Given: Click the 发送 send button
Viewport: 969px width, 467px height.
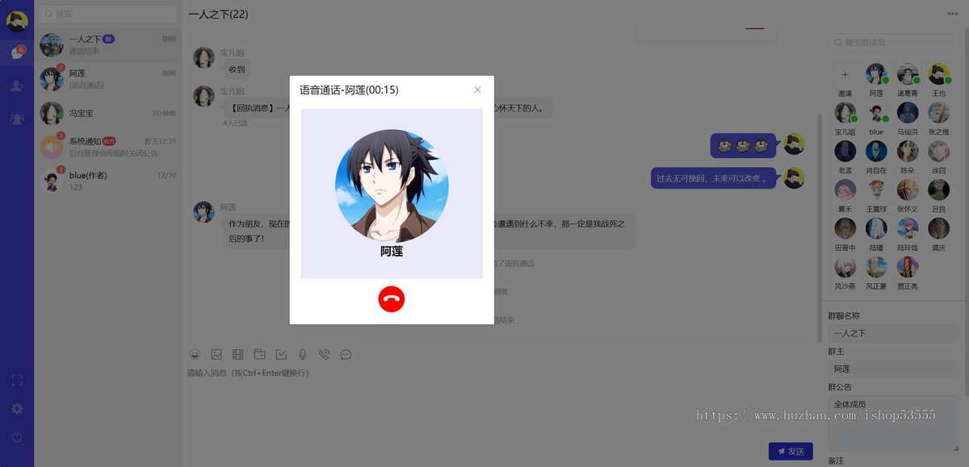Looking at the screenshot, I should 791,452.
